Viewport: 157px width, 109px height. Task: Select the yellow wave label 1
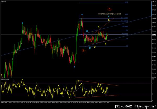[x=93, y=32]
